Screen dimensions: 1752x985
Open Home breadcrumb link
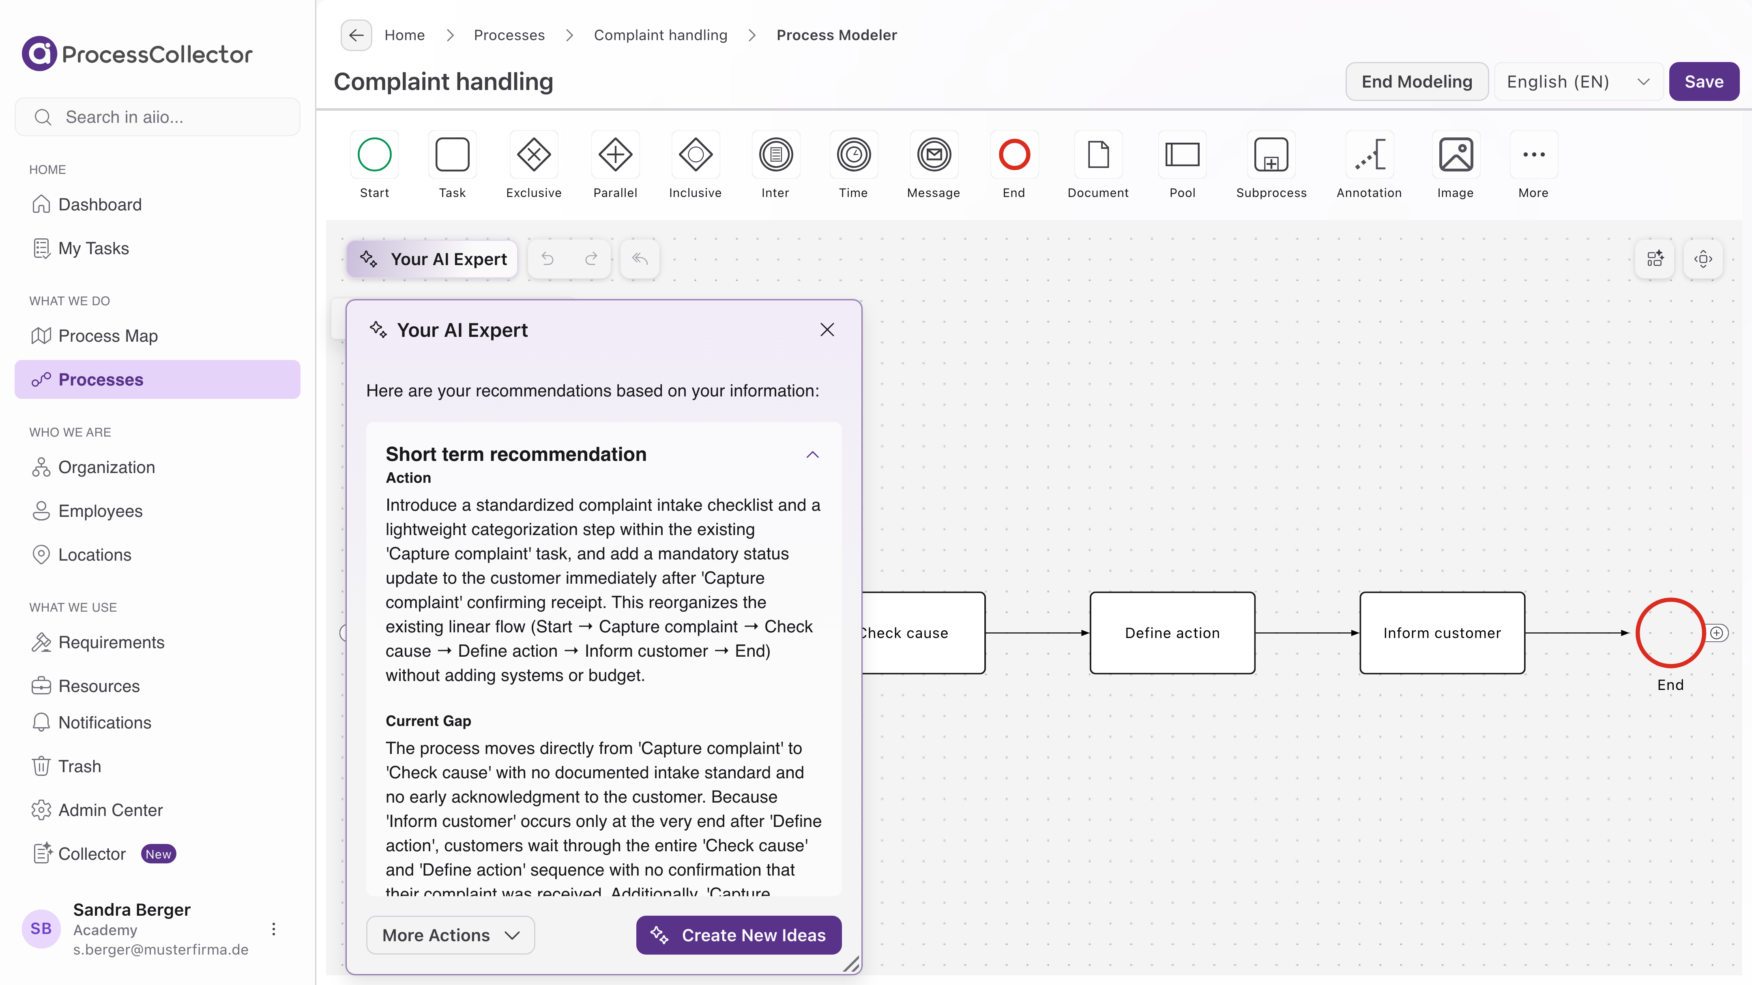[405, 35]
